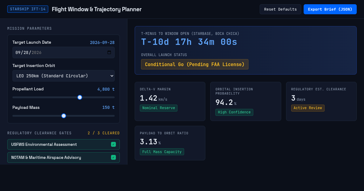The width and height of the screenshot is (364, 191).
Task: Click the 2 / 3 CLEARED counter
Action: point(104,133)
